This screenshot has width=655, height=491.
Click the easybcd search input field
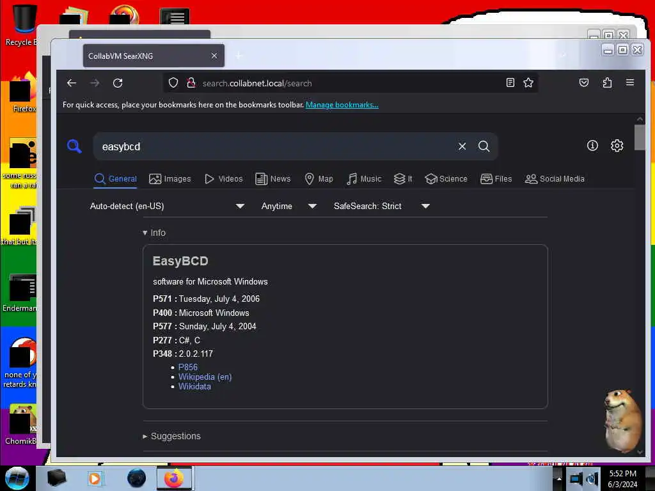point(276,146)
